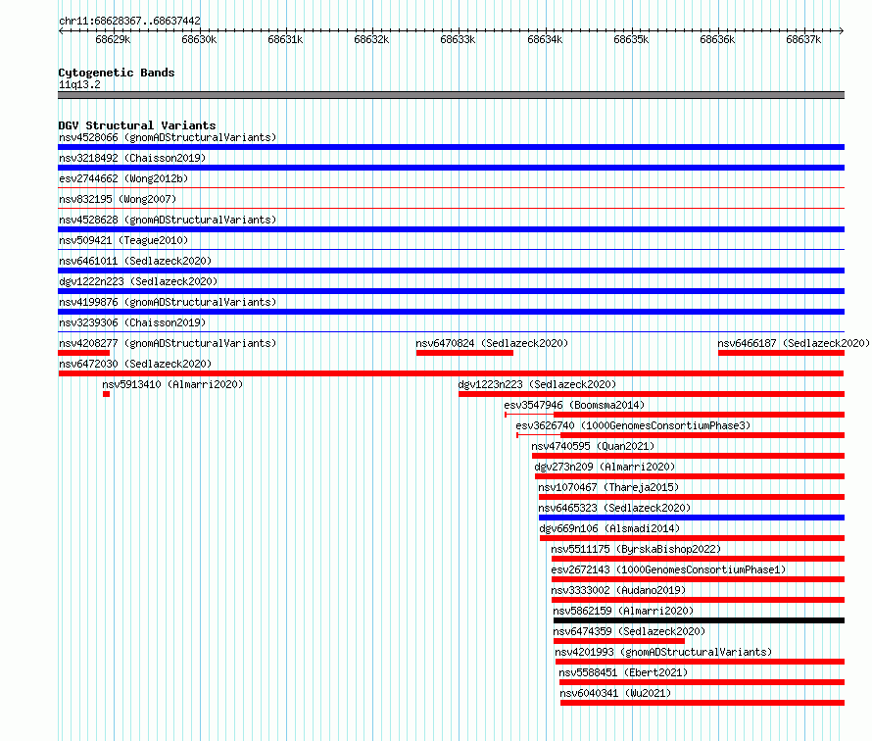Click the red bar under dgv1223n223
Image resolution: width=872 pixels, height=741 pixels.
pos(652,394)
